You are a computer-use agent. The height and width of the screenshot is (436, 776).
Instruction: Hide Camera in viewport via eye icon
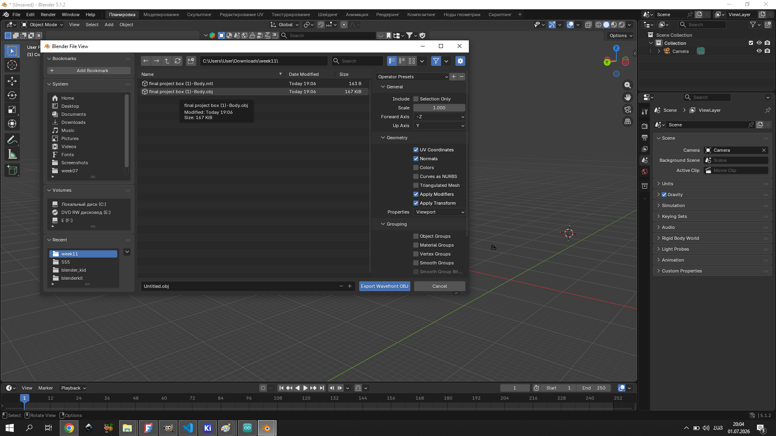pos(759,51)
